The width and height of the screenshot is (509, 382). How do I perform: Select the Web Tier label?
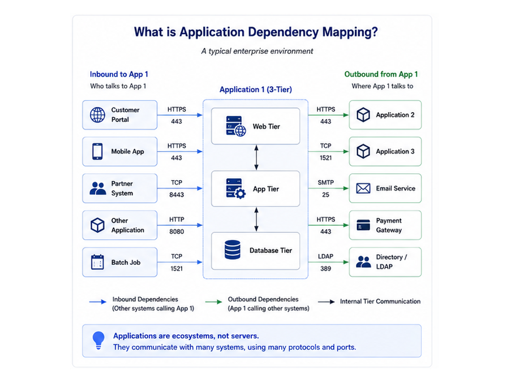point(266,126)
